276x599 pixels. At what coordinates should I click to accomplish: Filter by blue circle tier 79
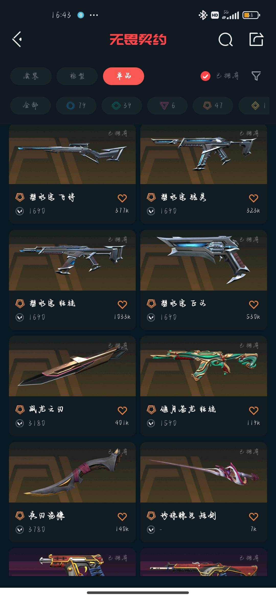point(76,105)
